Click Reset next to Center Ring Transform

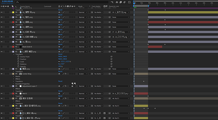pyautogui.click(x=60, y=81)
